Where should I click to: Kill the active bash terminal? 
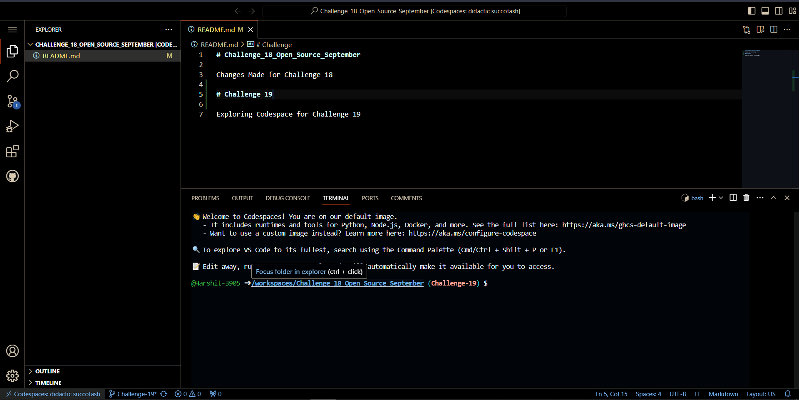coord(746,198)
